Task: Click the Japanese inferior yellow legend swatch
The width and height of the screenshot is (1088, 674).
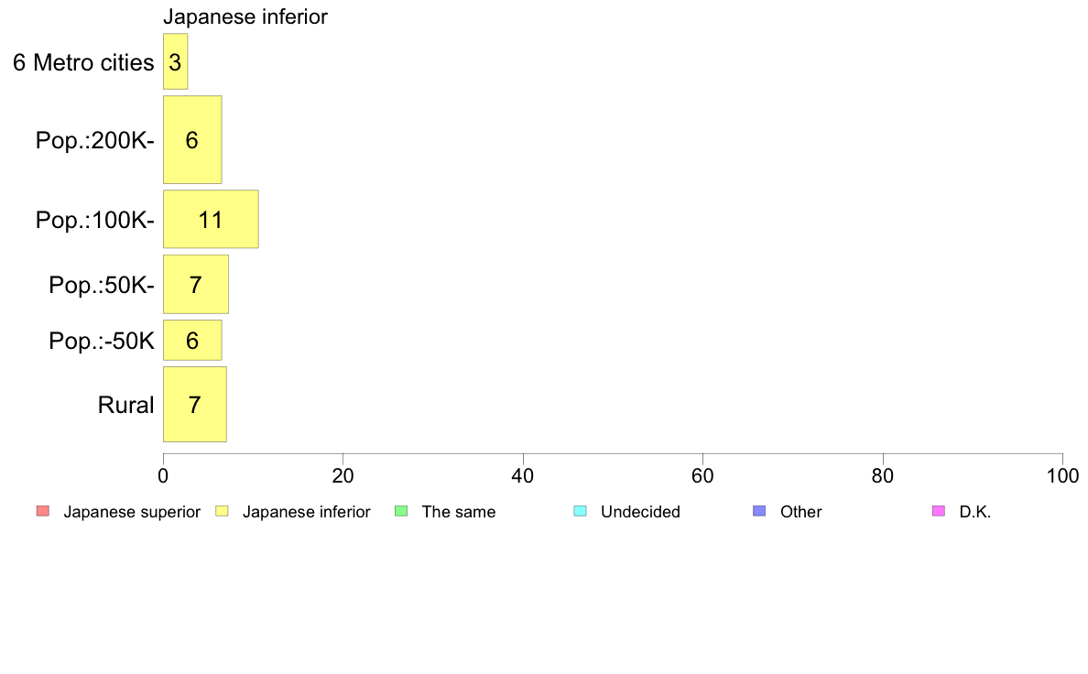Action: point(222,512)
